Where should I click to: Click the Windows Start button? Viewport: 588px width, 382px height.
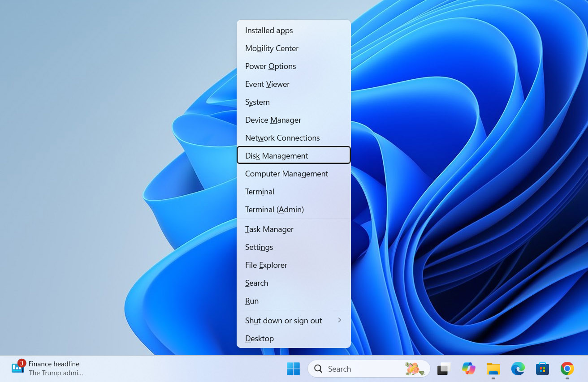point(294,369)
